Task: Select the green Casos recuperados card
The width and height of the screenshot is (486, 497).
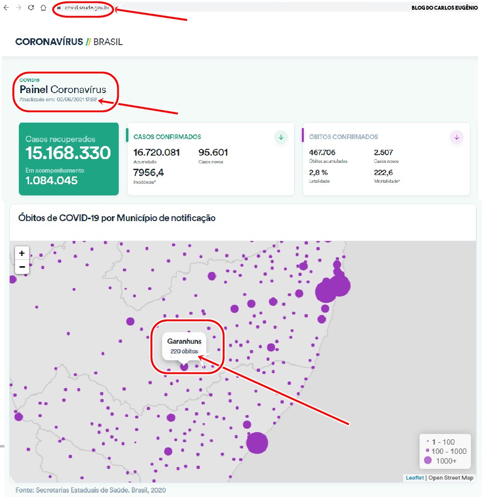Action: (69, 159)
